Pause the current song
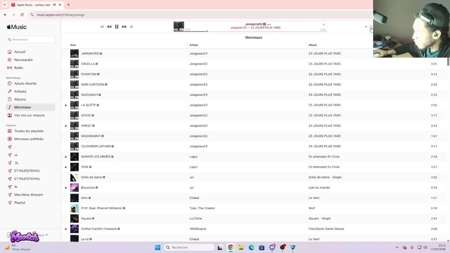The image size is (450, 253). point(117,27)
